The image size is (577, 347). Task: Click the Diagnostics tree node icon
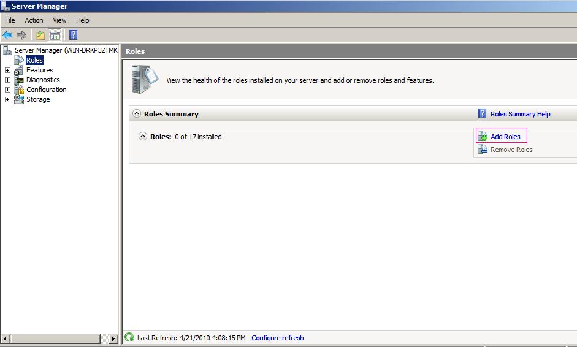[x=19, y=80]
